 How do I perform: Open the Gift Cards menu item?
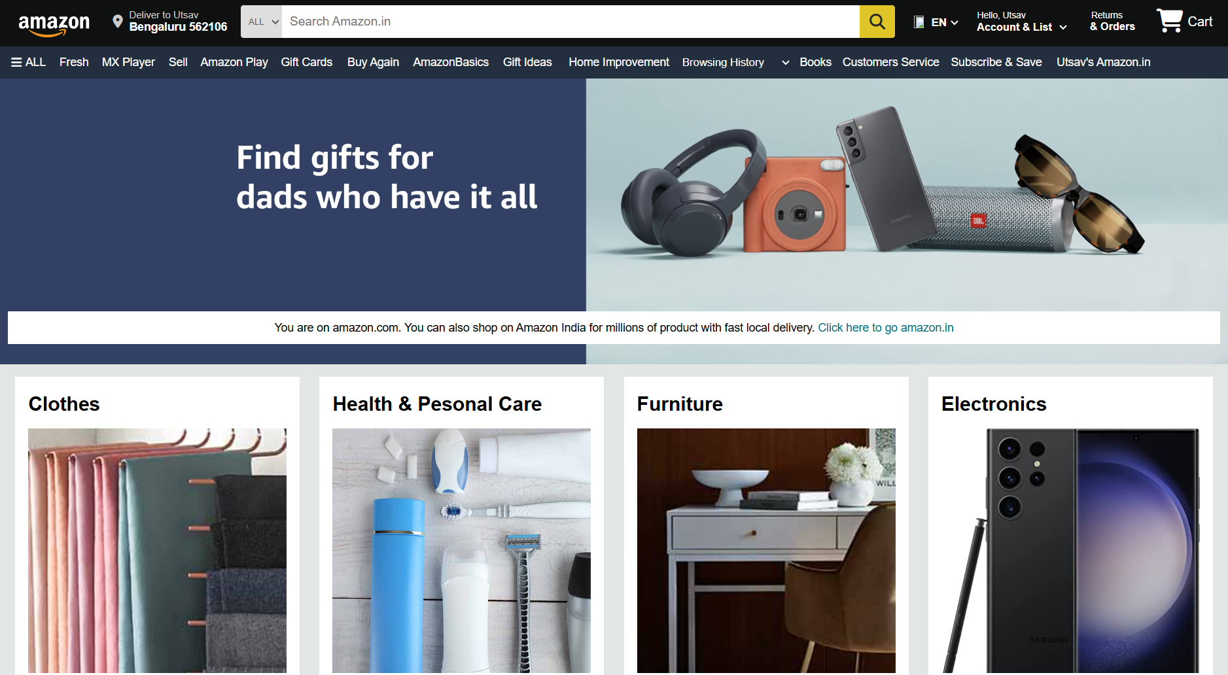307,62
